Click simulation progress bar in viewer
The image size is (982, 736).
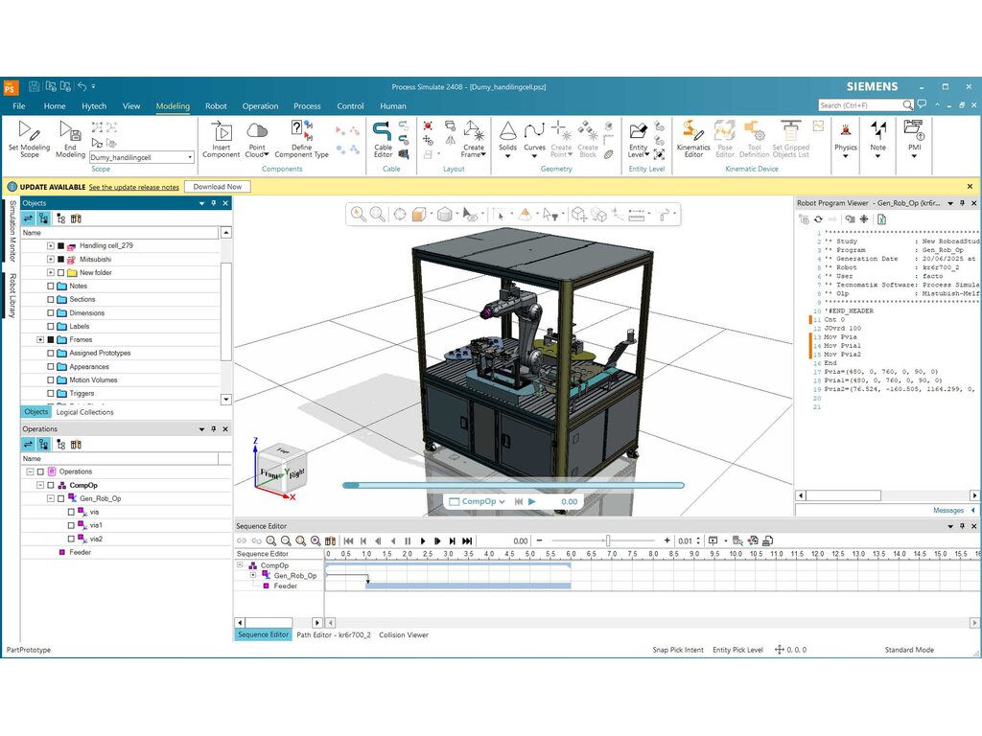513,485
